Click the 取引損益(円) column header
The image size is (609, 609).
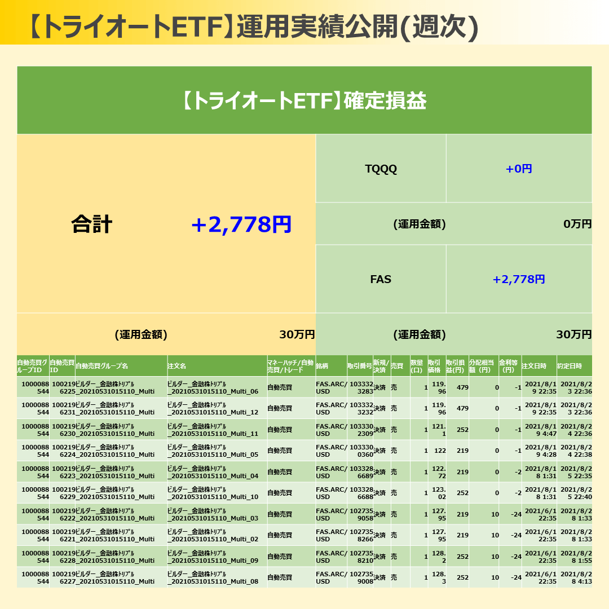coord(457,366)
